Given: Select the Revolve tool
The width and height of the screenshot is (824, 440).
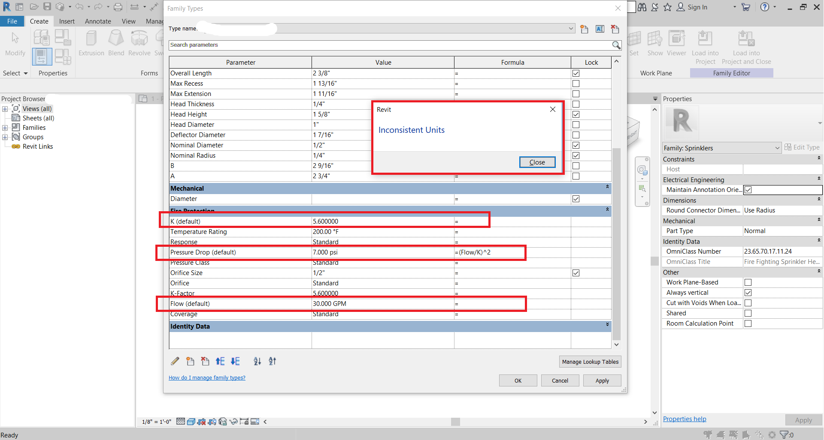Looking at the screenshot, I should tap(139, 42).
